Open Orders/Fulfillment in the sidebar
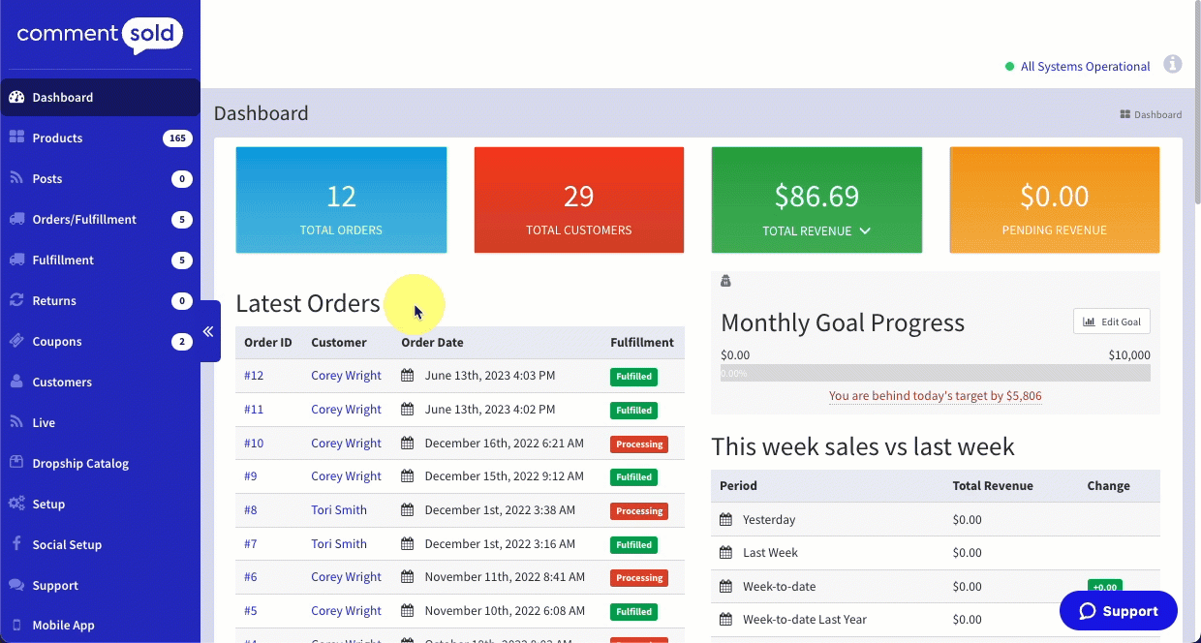The height and width of the screenshot is (643, 1201). point(84,219)
